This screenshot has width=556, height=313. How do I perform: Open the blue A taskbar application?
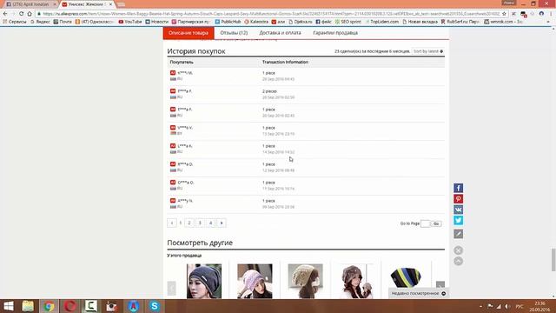(x=133, y=306)
